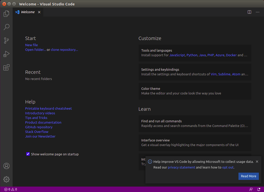Install JavaScript support link
264x192 pixels.
click(x=177, y=55)
